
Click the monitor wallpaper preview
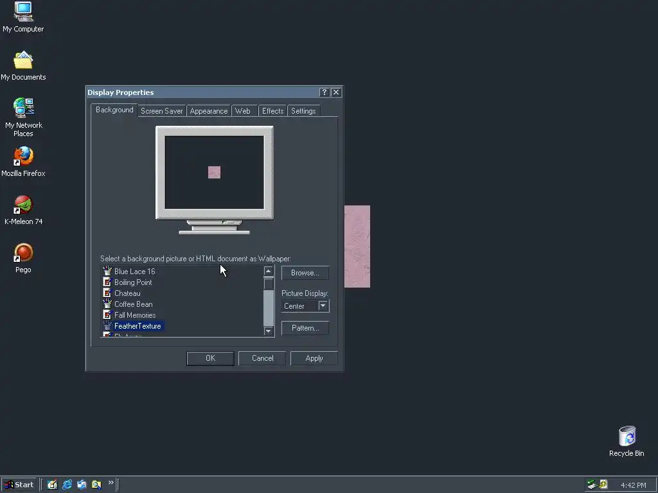215,172
